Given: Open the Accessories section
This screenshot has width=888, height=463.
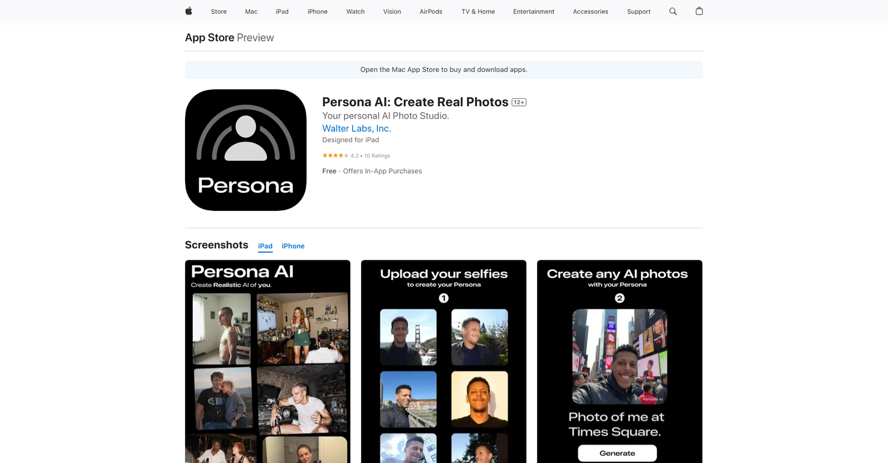Looking at the screenshot, I should coord(590,11).
